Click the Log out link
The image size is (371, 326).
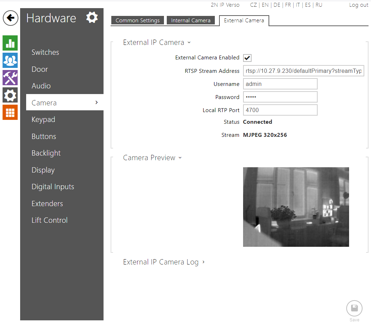click(358, 5)
